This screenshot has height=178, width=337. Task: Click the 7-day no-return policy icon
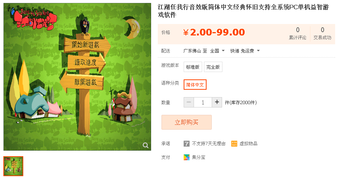tap(187, 144)
